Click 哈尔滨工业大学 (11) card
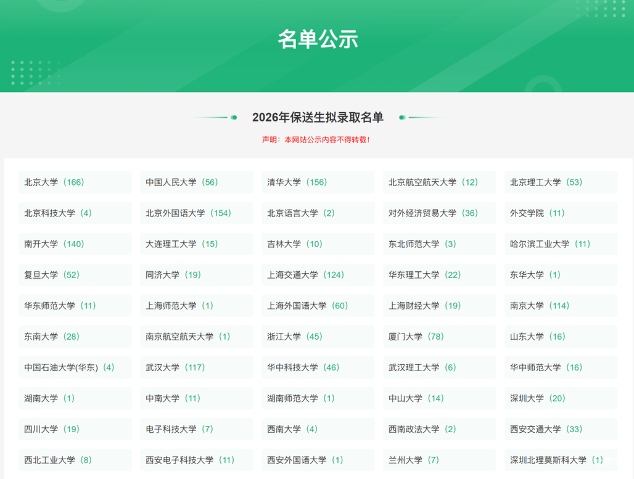This screenshot has height=479, width=634. pyautogui.click(x=561, y=244)
